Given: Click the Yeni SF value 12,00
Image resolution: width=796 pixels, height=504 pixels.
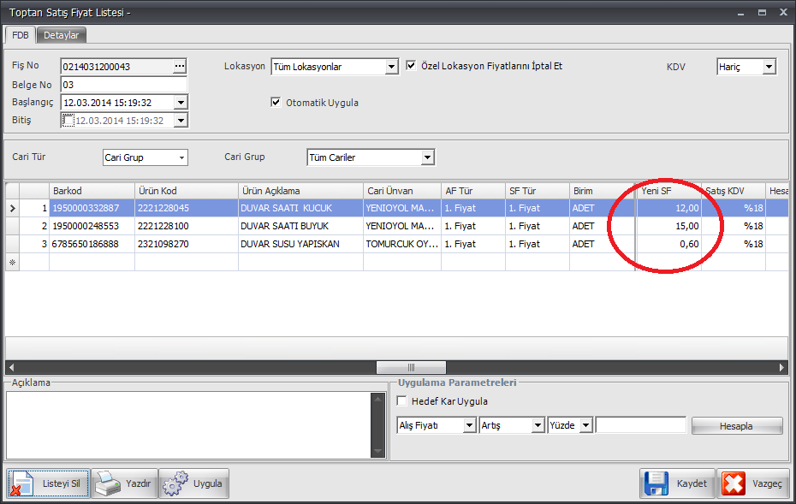Looking at the screenshot, I should click(x=668, y=208).
